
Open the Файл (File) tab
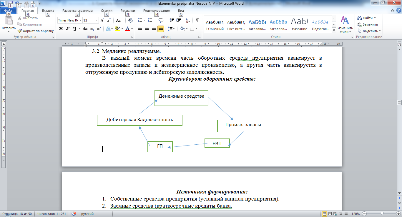click(x=8, y=11)
